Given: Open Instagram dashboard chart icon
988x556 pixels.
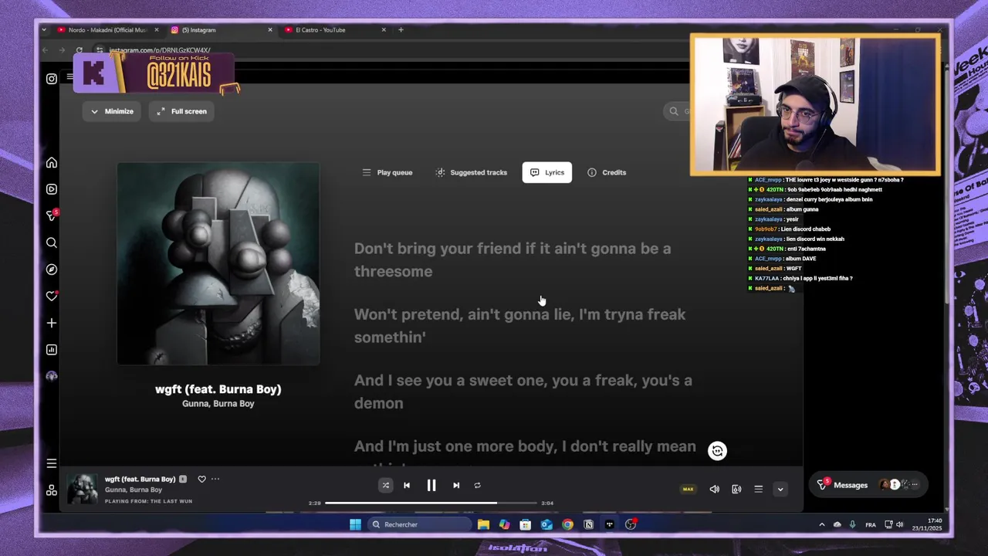Looking at the screenshot, I should 52,350.
